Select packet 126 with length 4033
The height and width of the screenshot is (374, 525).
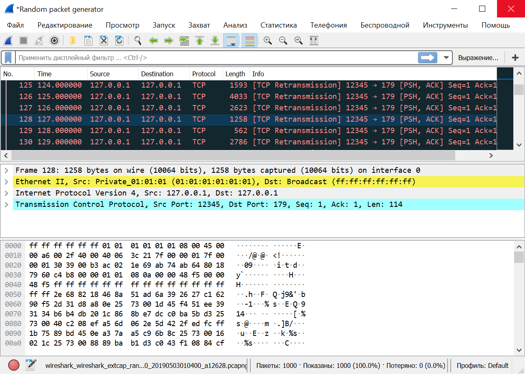click(249, 97)
